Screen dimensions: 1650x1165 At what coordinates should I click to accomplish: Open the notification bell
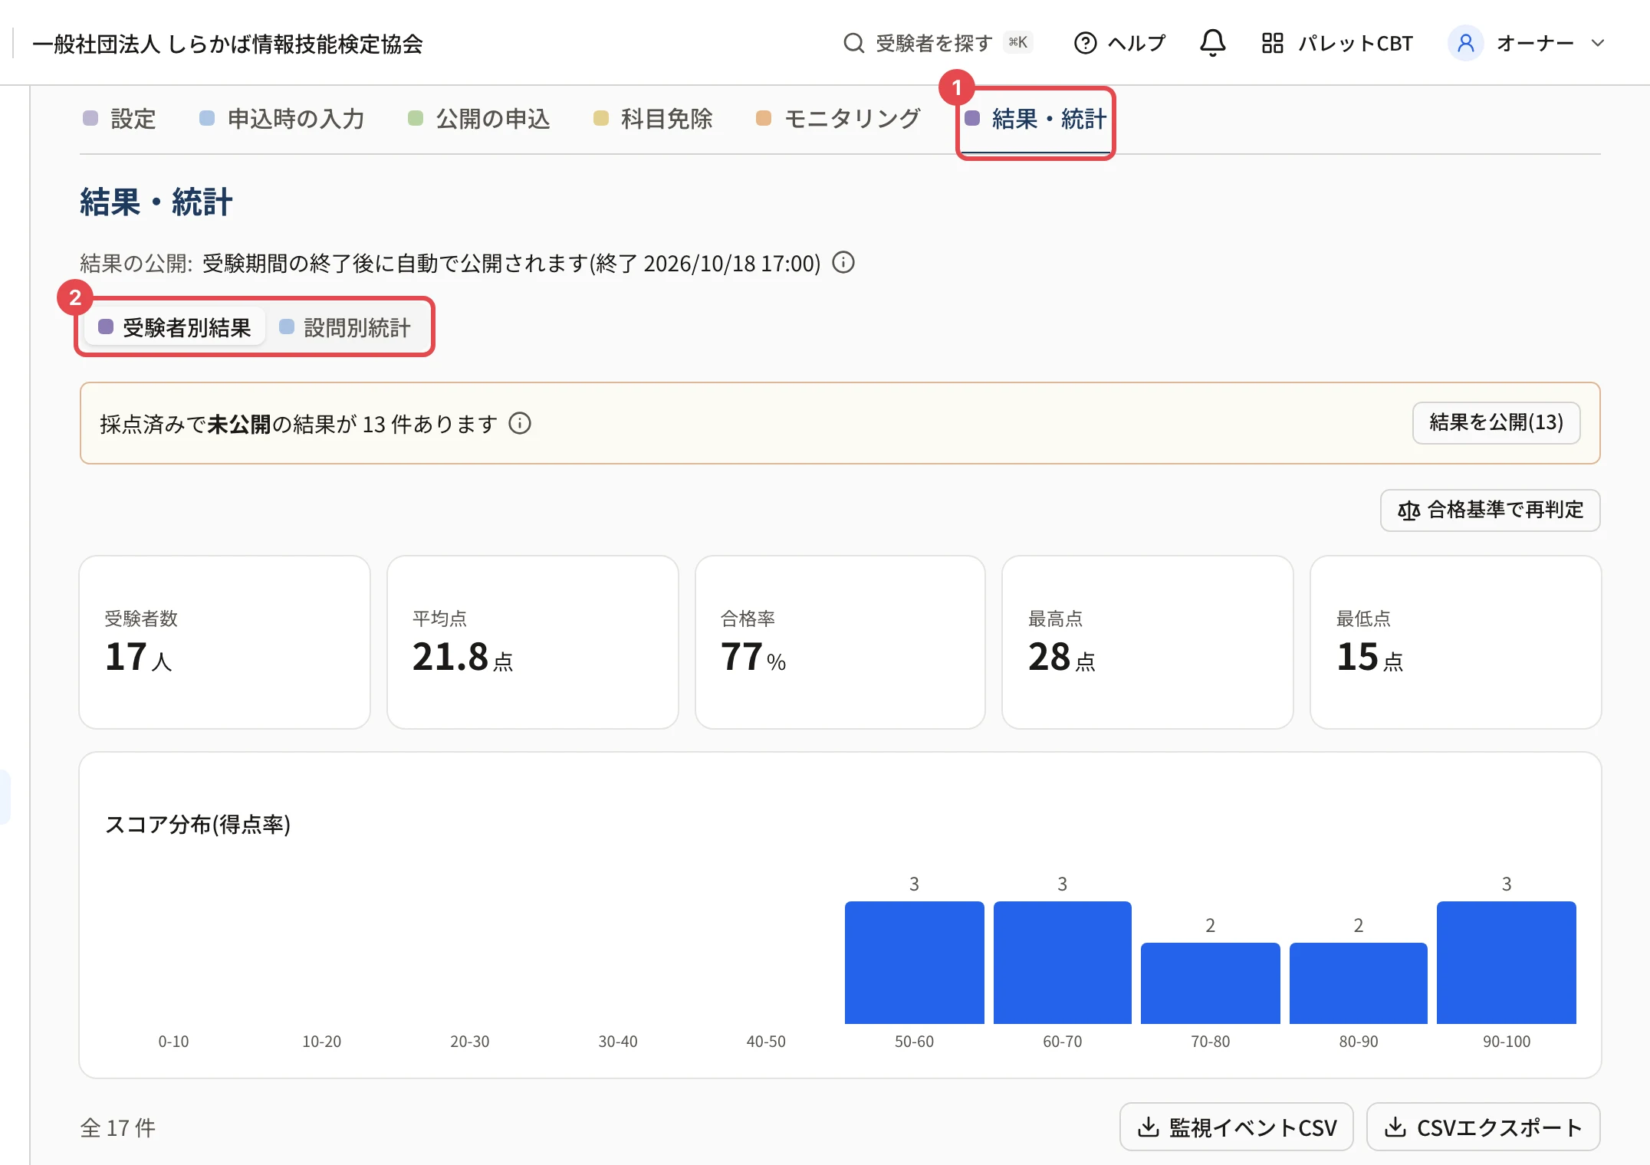tap(1212, 43)
